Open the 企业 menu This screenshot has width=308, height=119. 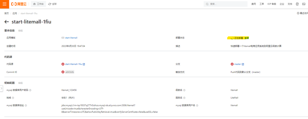282,4
